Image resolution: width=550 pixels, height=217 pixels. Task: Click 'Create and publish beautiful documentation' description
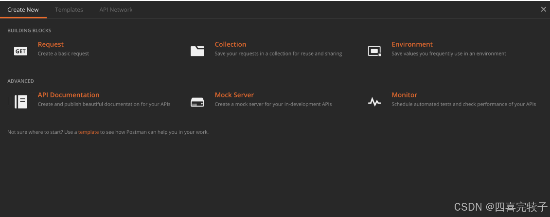(x=104, y=104)
